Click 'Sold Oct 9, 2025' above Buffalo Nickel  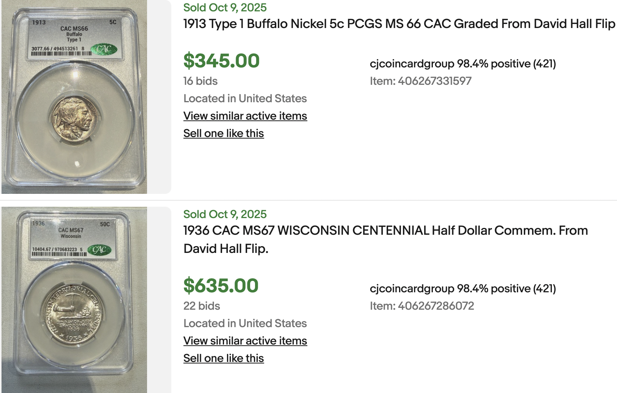[225, 8]
